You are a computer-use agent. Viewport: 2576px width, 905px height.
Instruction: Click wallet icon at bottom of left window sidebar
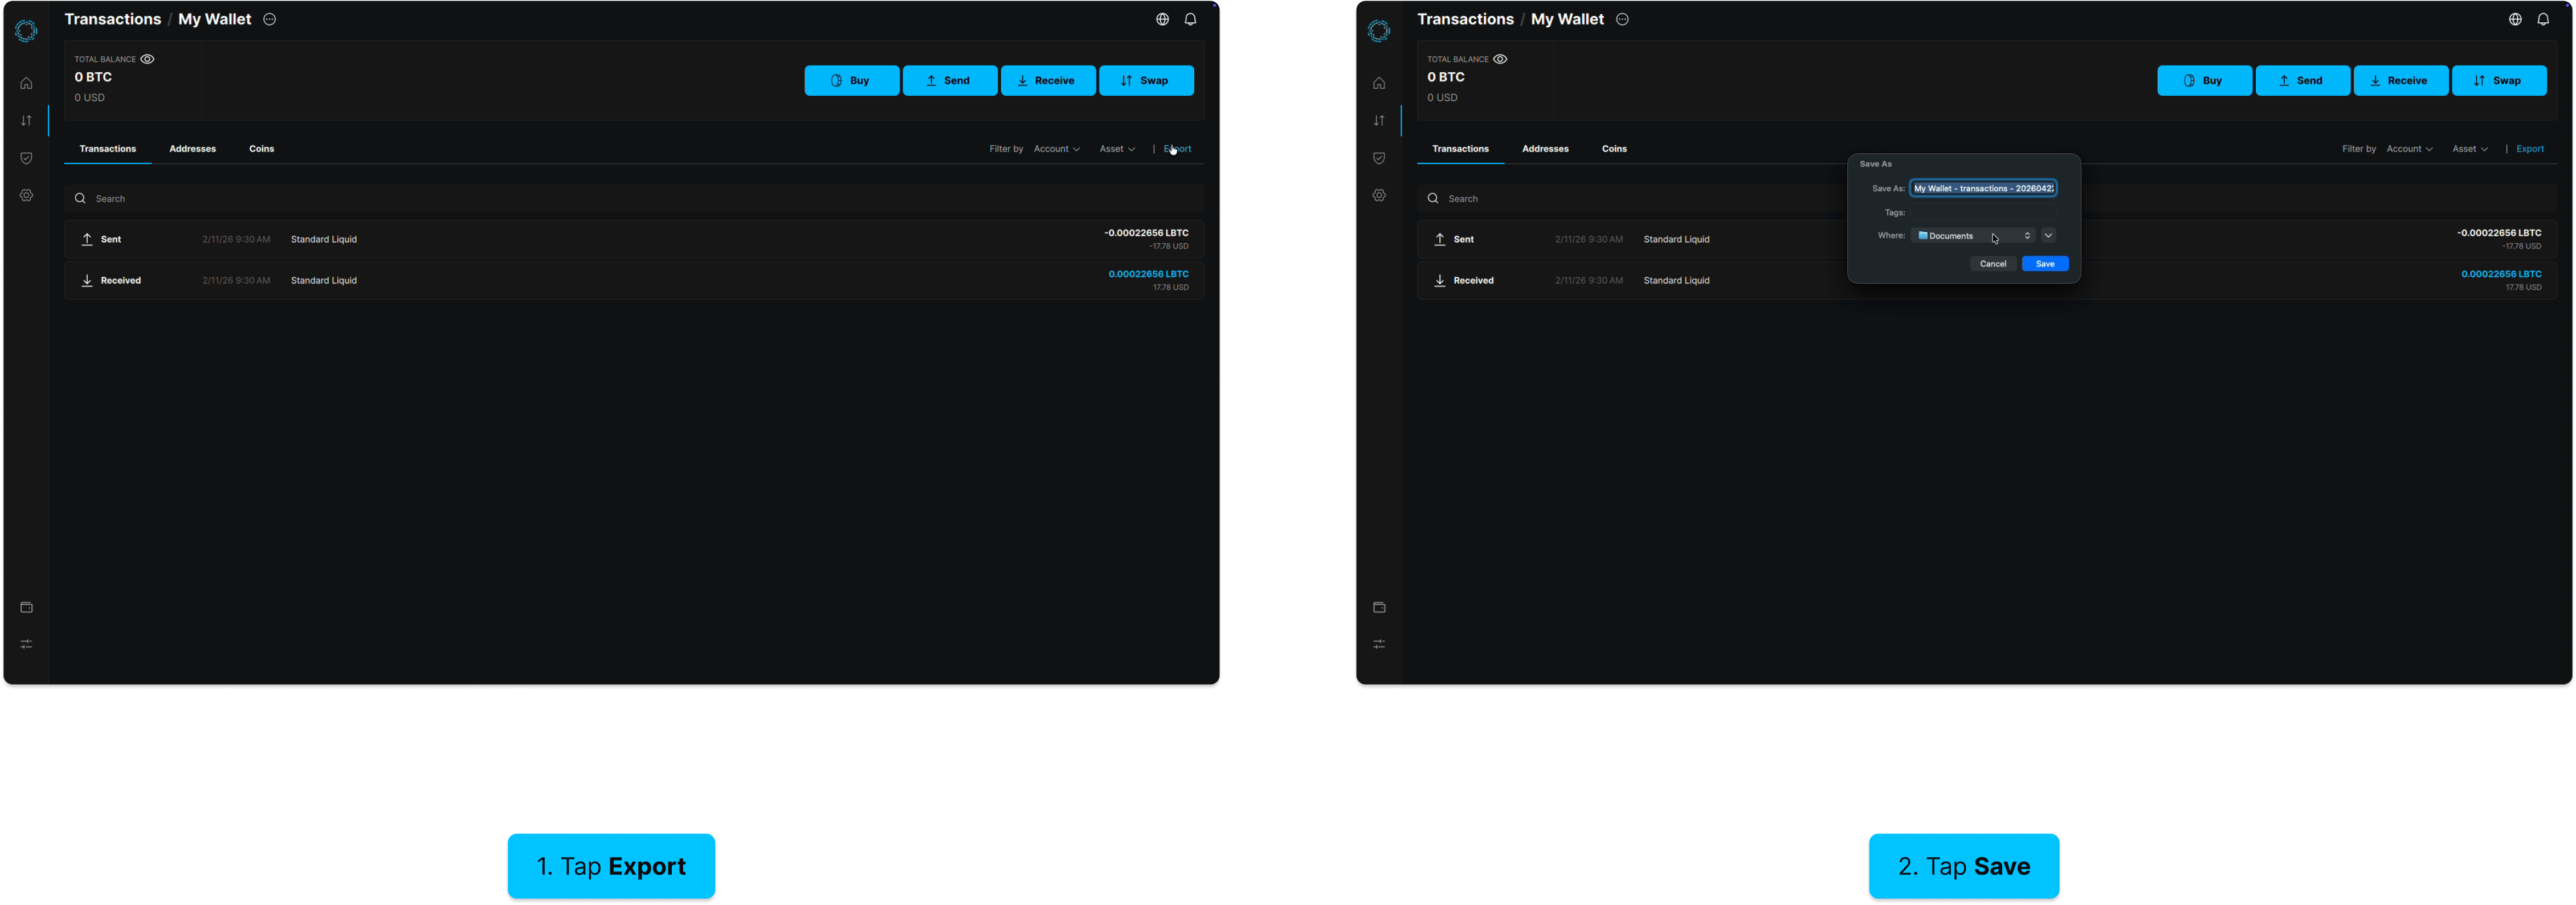coord(26,607)
